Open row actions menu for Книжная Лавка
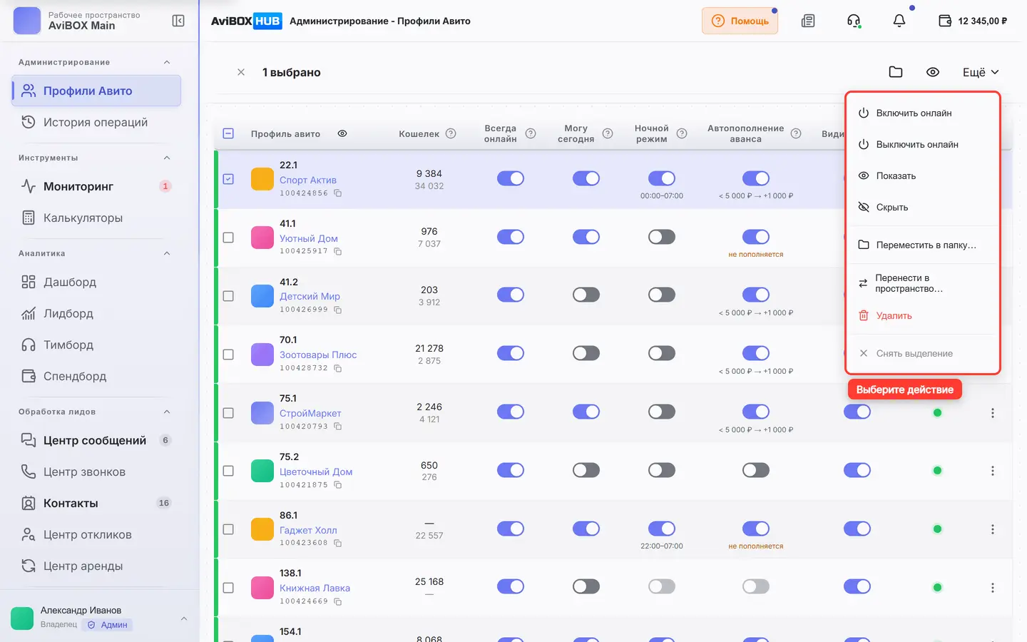 tap(992, 588)
